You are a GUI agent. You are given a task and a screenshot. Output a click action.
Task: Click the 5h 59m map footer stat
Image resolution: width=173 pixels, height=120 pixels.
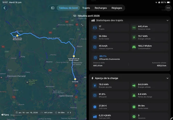point(60,113)
